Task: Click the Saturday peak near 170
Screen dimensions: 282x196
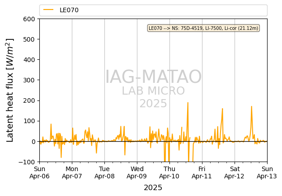Action: 251,106
